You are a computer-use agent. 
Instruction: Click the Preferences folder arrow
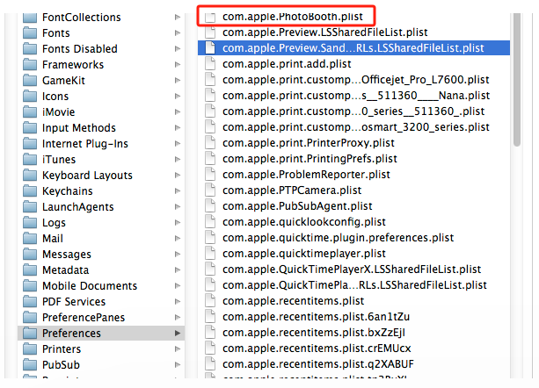tap(178, 333)
